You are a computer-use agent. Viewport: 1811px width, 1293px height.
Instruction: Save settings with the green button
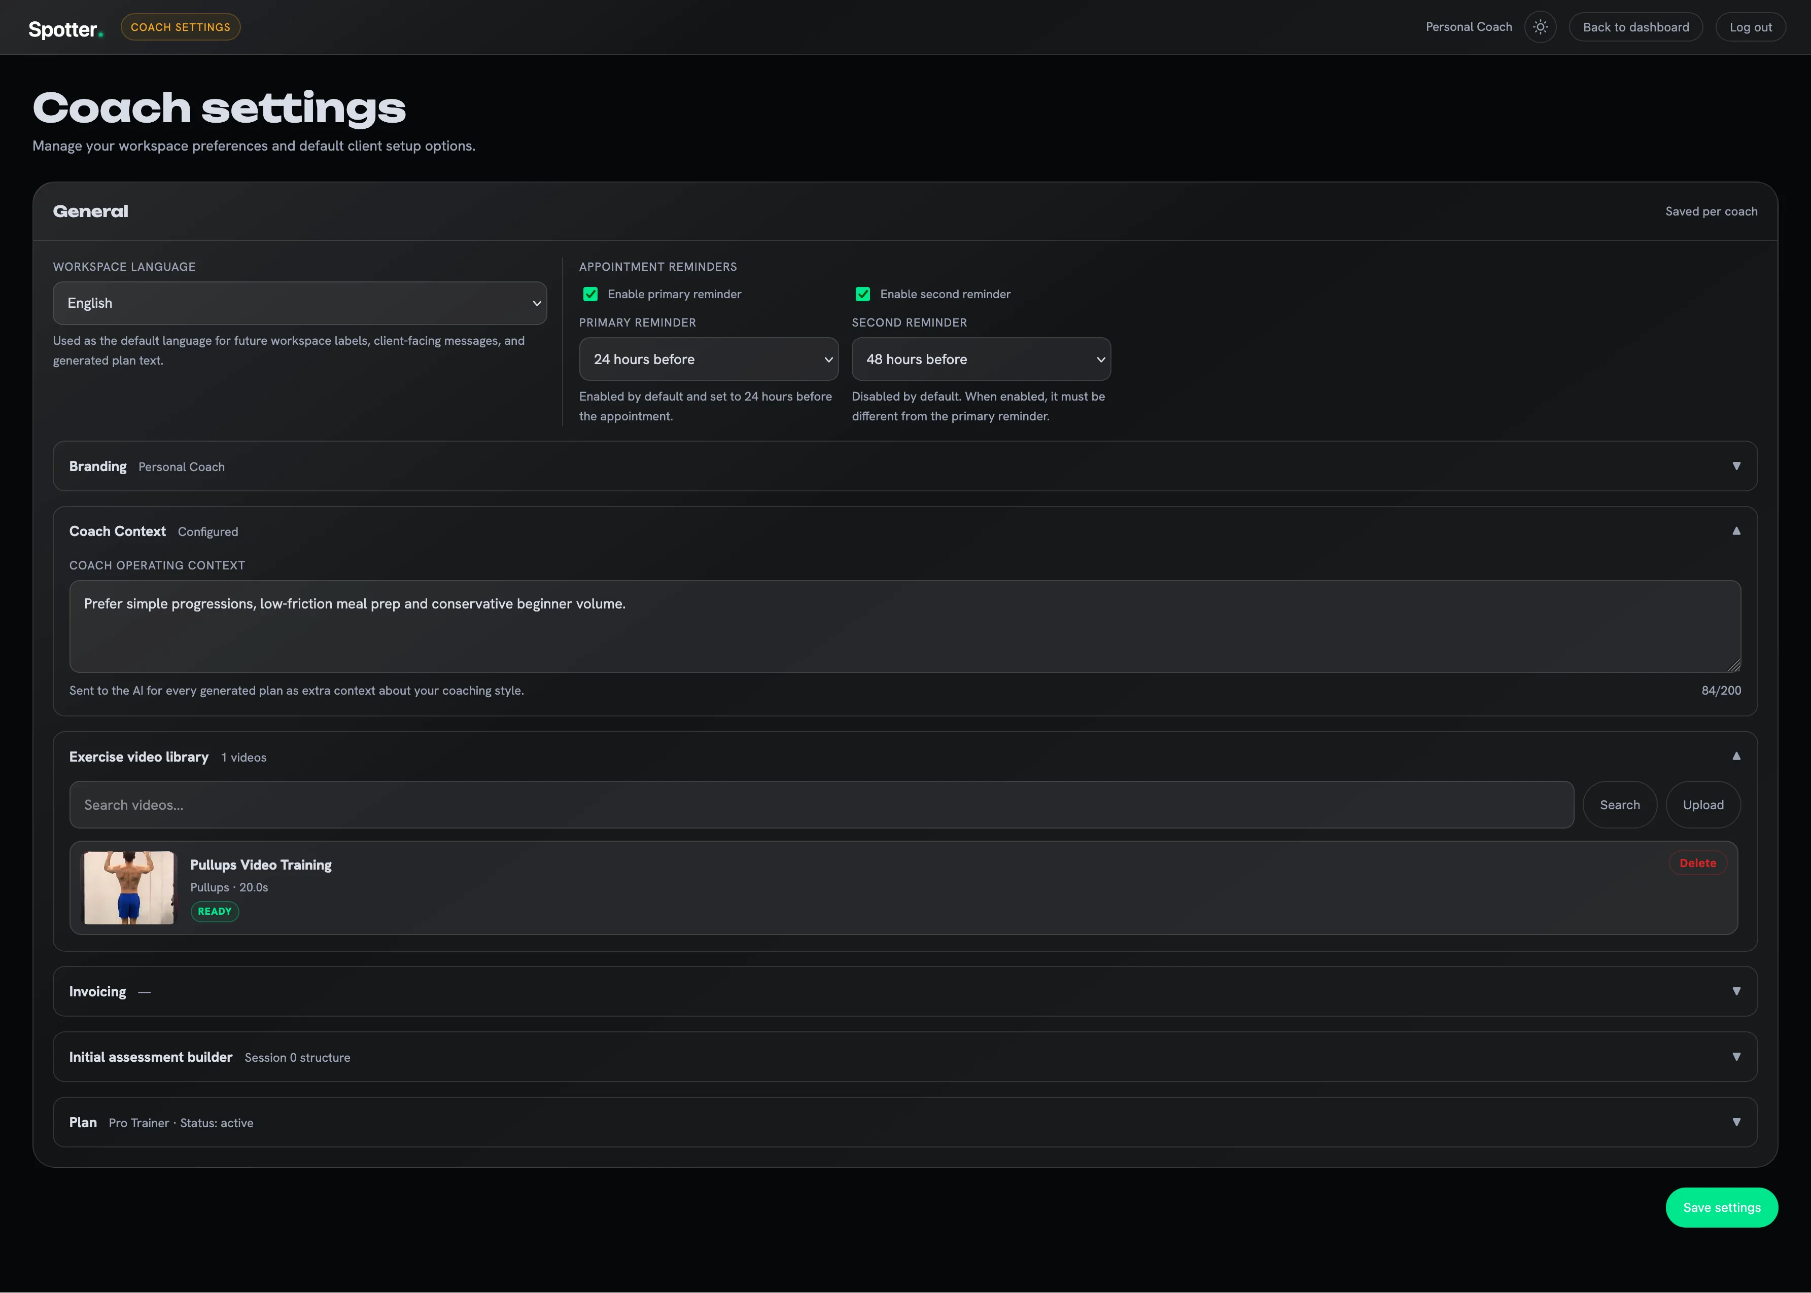1722,1208
